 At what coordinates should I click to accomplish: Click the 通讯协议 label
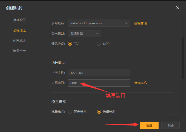pyautogui.click(x=58, y=44)
